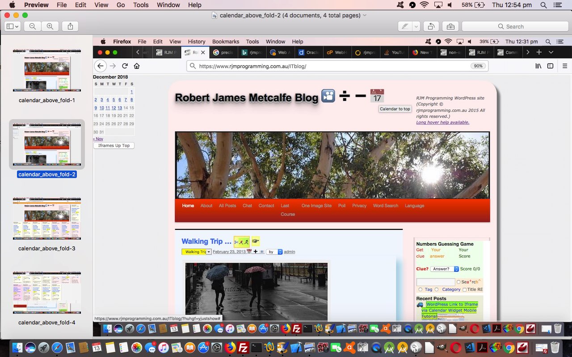Image resolution: width=572 pixels, height=357 pixels.
Task: Click the video camera icon beside blog title
Action: point(328,96)
